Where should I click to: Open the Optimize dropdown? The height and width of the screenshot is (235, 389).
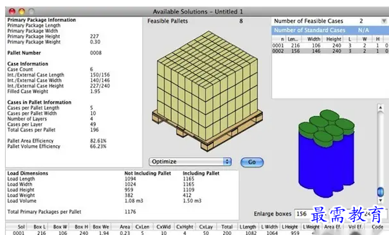190,162
